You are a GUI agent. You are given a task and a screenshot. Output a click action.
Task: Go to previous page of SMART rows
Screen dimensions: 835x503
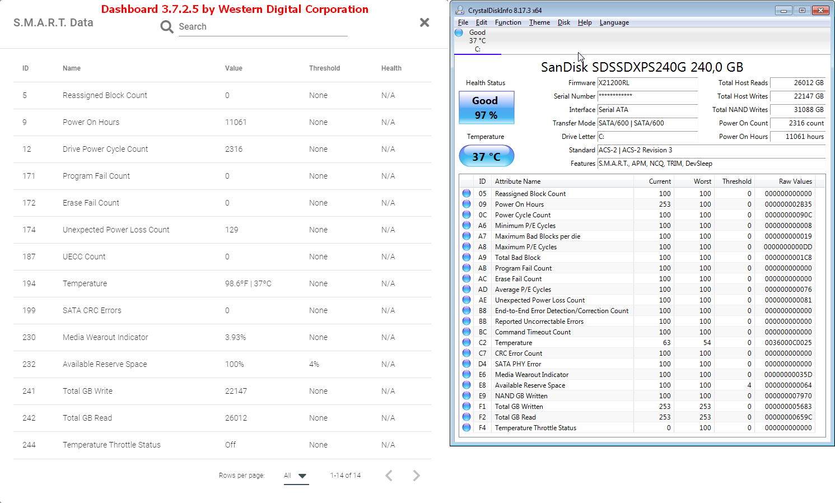[389, 476]
